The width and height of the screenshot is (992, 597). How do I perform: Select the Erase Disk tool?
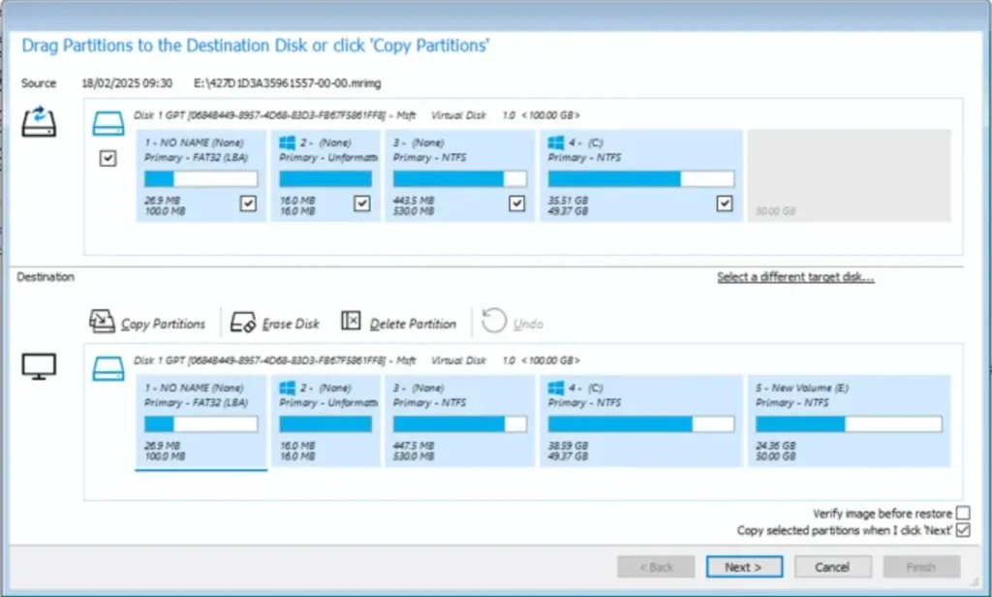pos(274,321)
